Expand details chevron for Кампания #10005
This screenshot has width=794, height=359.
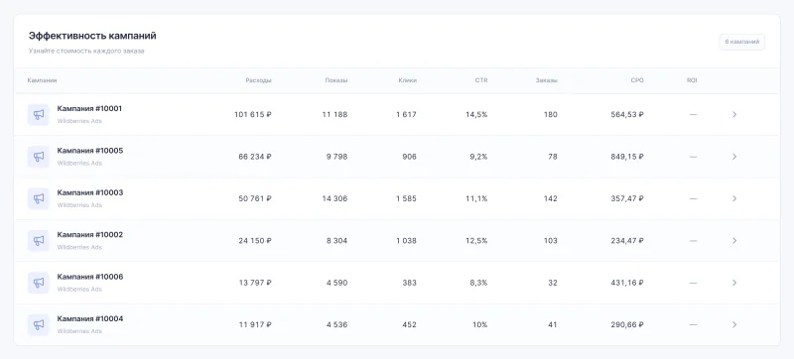(x=734, y=157)
